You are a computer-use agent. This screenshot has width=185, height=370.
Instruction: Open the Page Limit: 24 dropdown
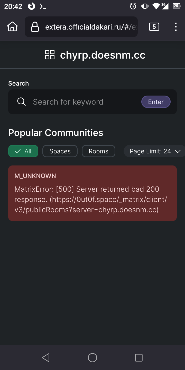(x=154, y=151)
